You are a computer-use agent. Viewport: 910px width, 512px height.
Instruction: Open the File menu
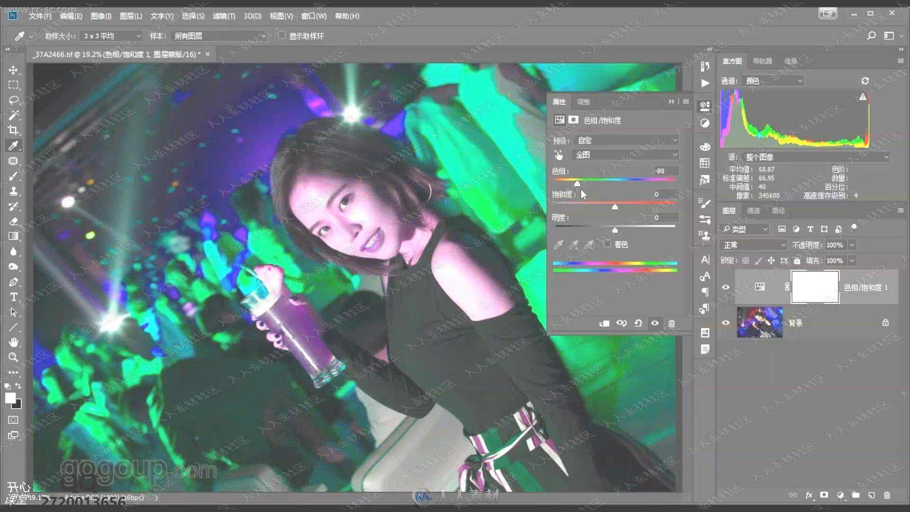coord(40,16)
